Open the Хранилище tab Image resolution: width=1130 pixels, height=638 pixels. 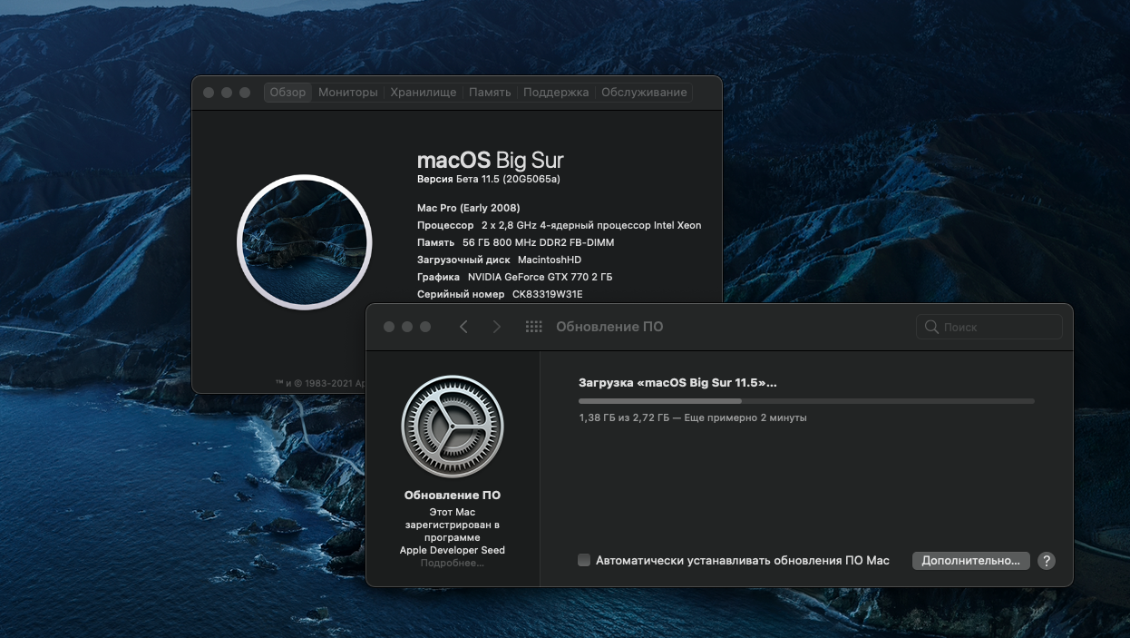[424, 93]
